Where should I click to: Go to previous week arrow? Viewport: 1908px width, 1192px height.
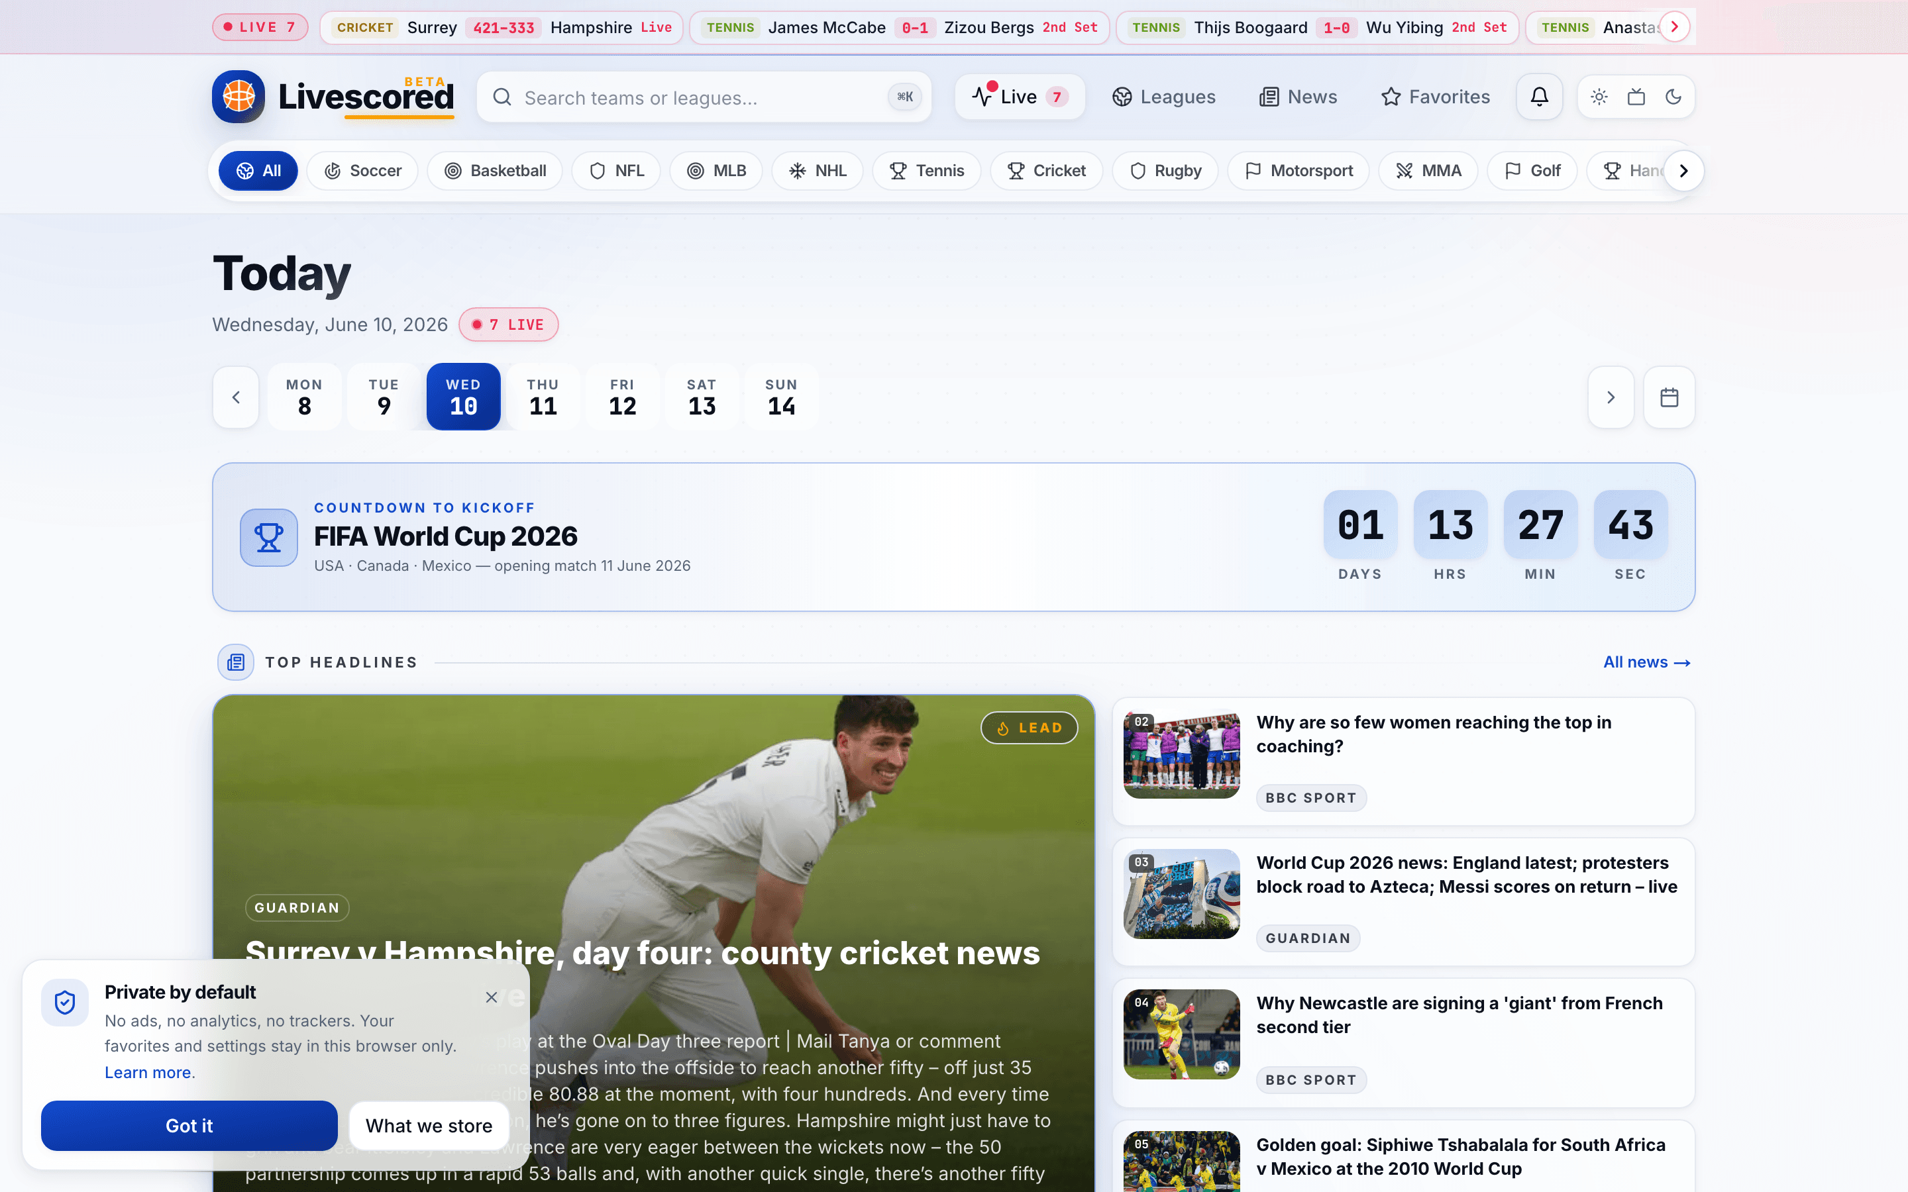[x=236, y=397]
